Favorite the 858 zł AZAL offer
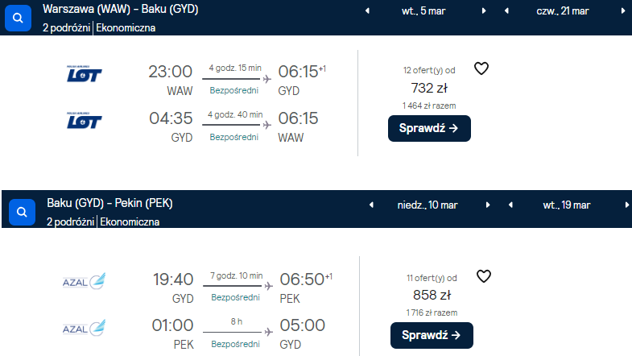The width and height of the screenshot is (632, 356). pyautogui.click(x=484, y=276)
